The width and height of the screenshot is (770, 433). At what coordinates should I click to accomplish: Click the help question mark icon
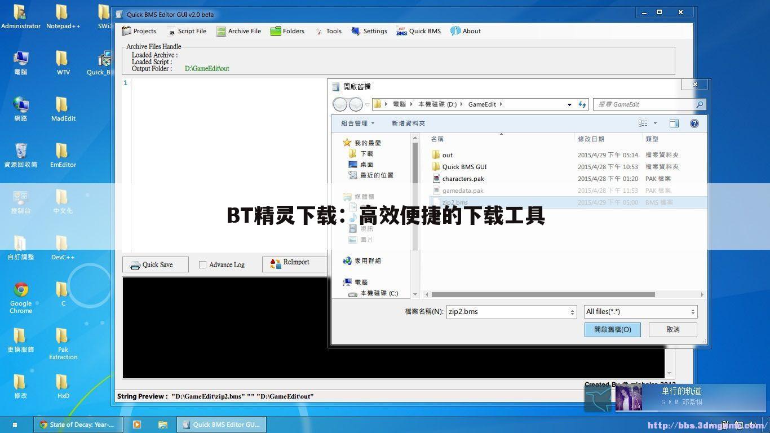[x=694, y=123]
